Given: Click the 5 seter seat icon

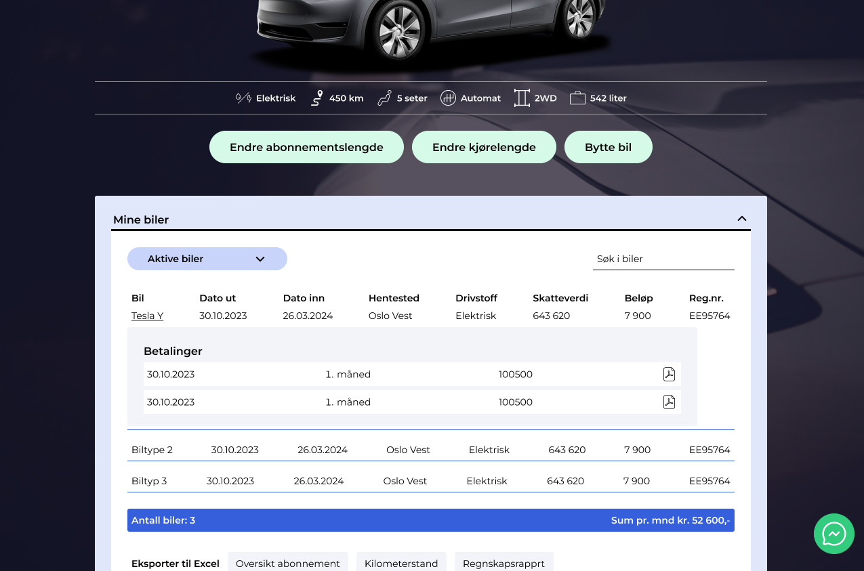Looking at the screenshot, I should [384, 98].
